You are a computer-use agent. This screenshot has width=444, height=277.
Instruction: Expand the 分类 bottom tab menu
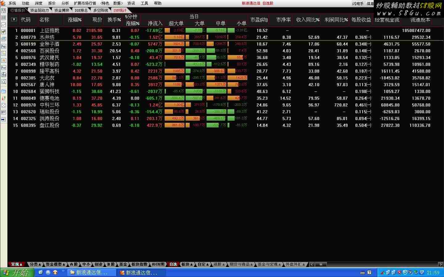(35, 264)
